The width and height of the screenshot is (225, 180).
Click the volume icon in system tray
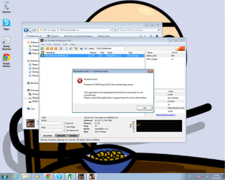207,177
